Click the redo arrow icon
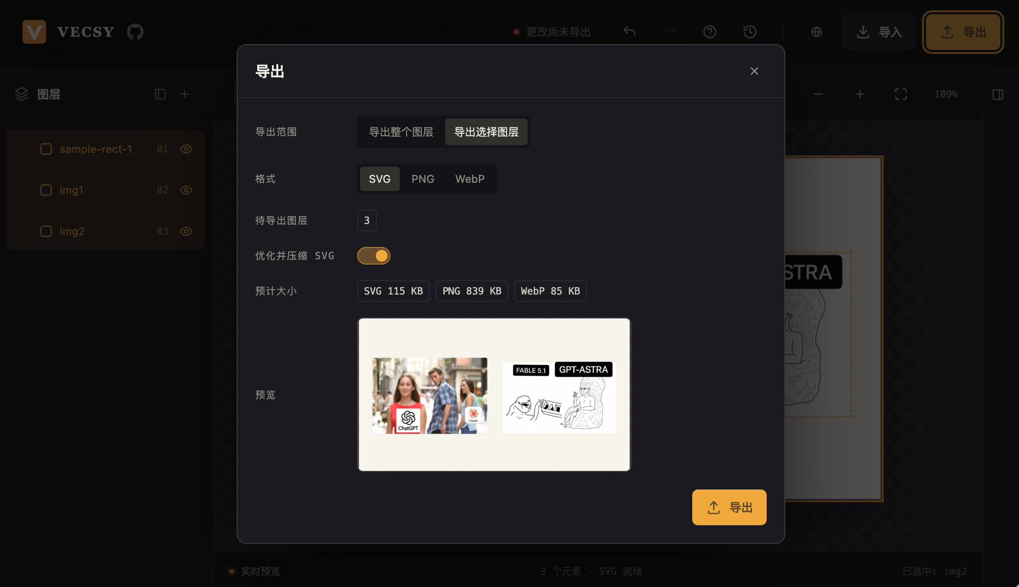 click(x=670, y=32)
